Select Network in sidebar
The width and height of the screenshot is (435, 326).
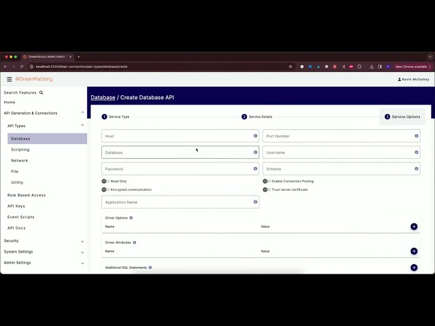point(20,160)
